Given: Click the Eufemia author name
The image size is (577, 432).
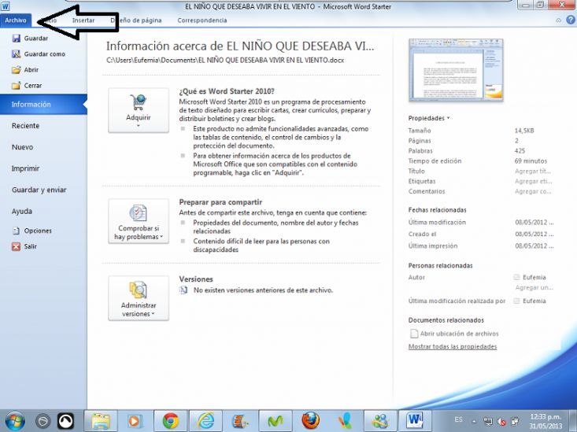Looking at the screenshot, I should pyautogui.click(x=534, y=278).
